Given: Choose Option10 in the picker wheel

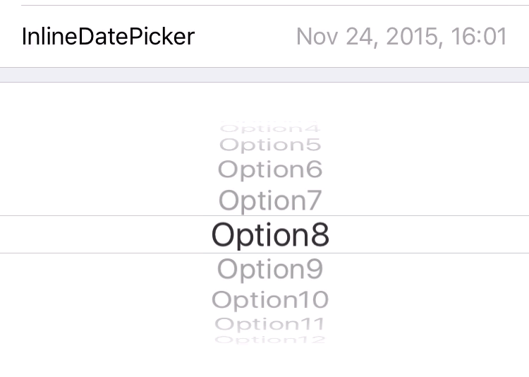Looking at the screenshot, I should pyautogui.click(x=270, y=300).
